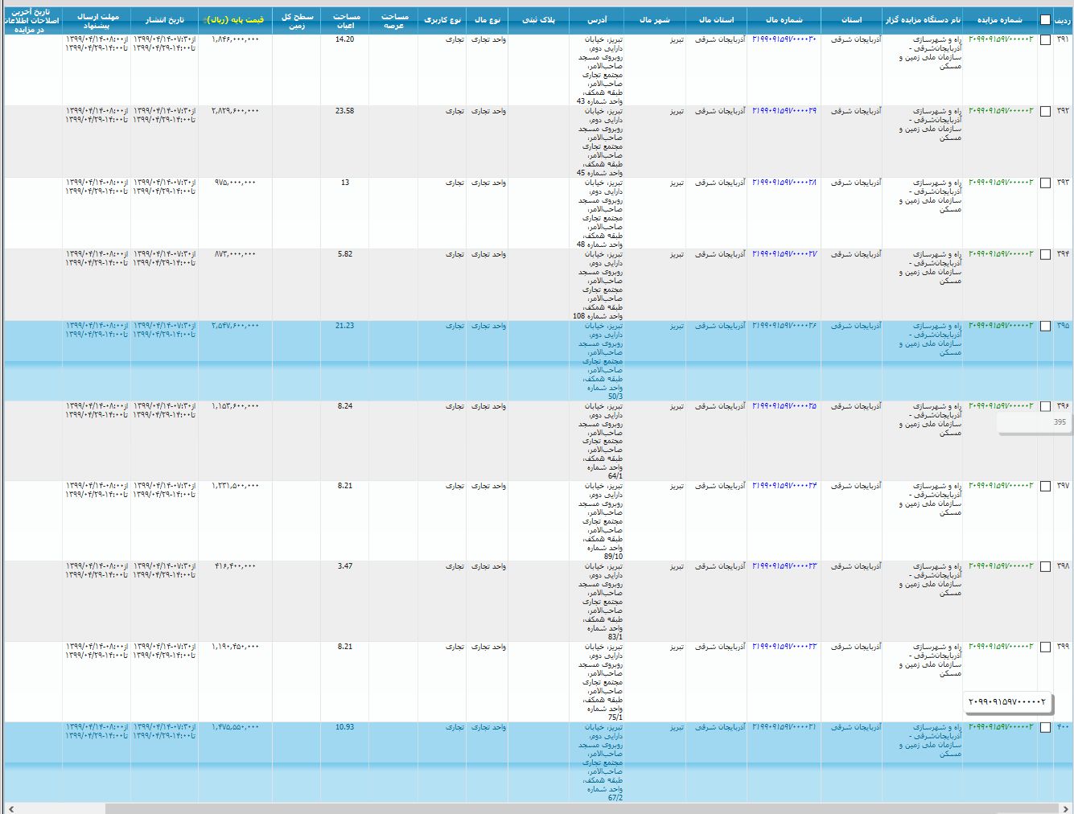Click the استان column header
1074x814 pixels.
851,20
